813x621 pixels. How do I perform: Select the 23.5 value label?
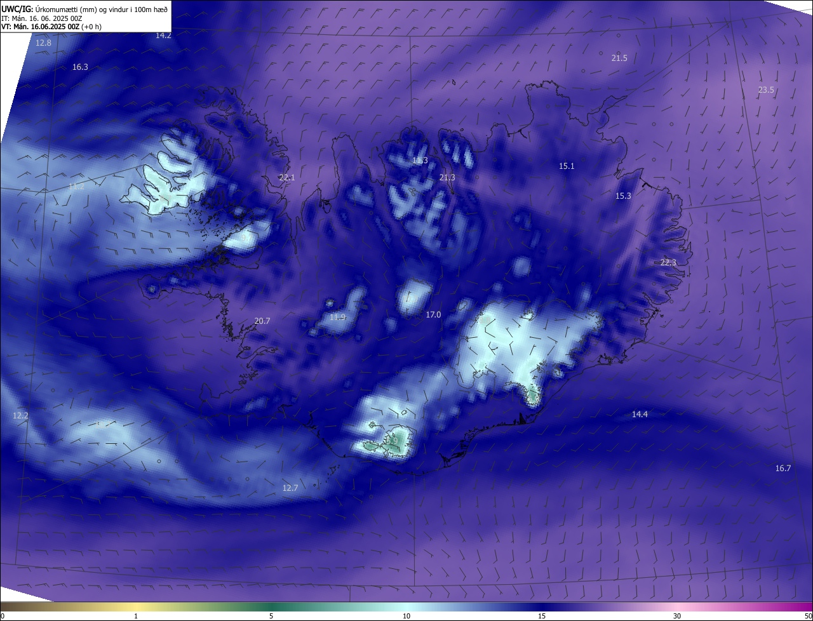[766, 90]
